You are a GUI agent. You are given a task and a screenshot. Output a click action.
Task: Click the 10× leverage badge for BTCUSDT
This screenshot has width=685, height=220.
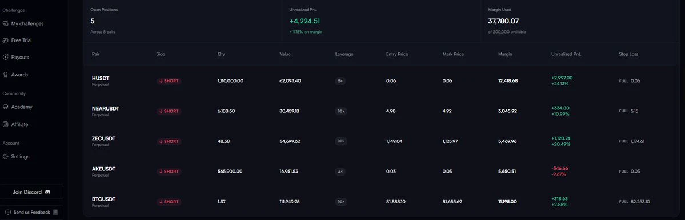point(341,202)
